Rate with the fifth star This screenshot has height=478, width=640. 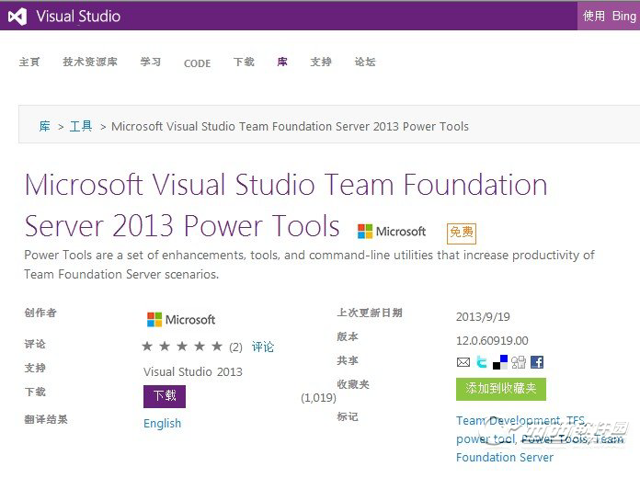(x=217, y=347)
